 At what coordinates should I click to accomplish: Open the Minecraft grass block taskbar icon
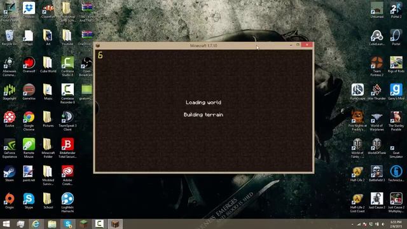pyautogui.click(x=83, y=224)
